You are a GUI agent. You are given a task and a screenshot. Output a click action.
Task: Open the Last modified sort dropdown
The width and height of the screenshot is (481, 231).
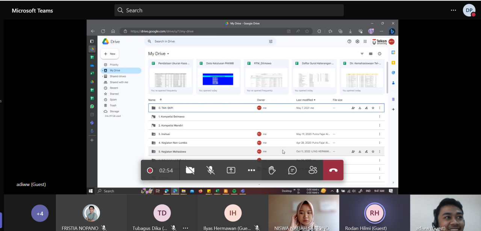coord(306,100)
